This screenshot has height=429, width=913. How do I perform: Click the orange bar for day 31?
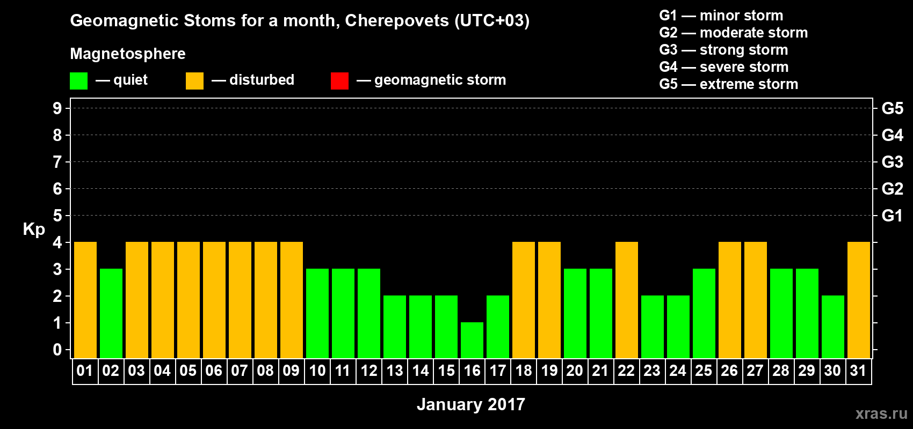pyautogui.click(x=859, y=300)
